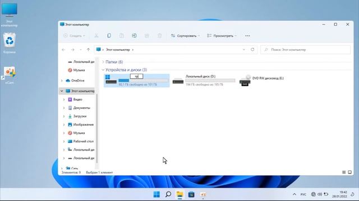Go forward with the right arrow
Screen dimensions: 359x201
(x=72, y=50)
